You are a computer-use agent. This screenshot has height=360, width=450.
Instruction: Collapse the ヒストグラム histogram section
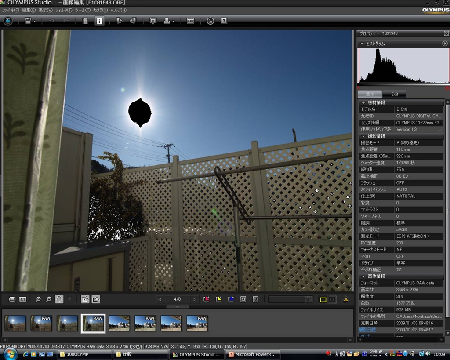(362, 44)
